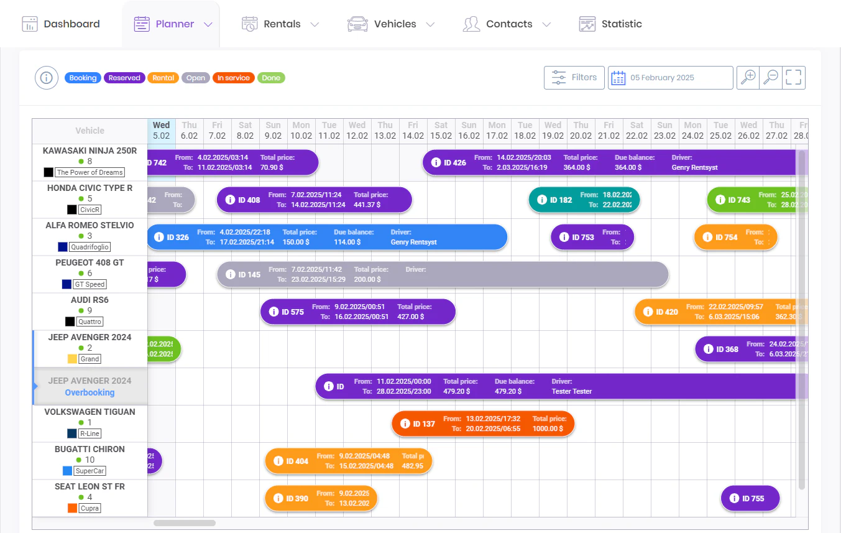Image resolution: width=841 pixels, height=533 pixels.
Task: Click the horizontal scrollbar at the bottom
Action: 185,523
